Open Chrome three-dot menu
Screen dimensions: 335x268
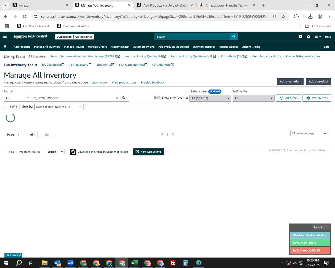(x=329, y=16)
